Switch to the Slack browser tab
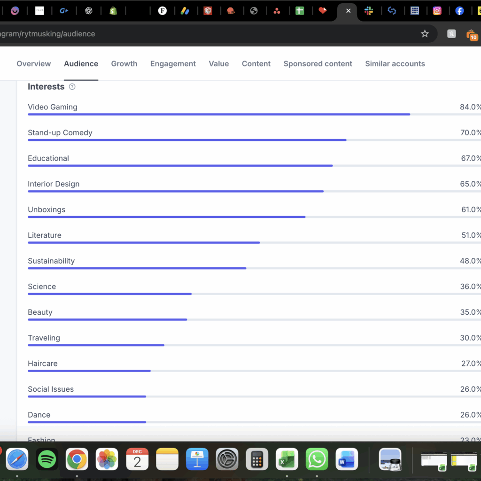The width and height of the screenshot is (481, 481). click(369, 11)
